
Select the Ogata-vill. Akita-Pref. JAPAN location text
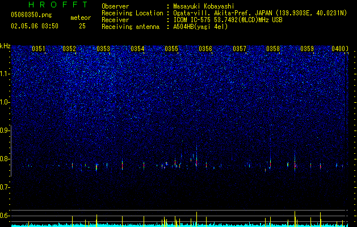click(x=260, y=13)
